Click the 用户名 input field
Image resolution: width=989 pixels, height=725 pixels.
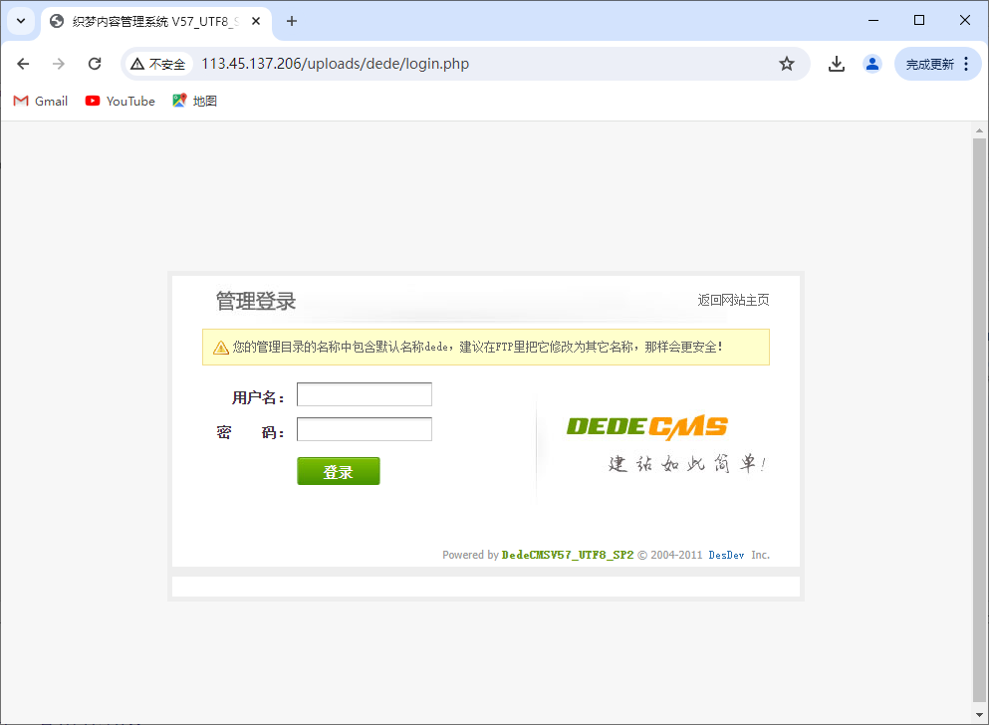[x=365, y=395]
